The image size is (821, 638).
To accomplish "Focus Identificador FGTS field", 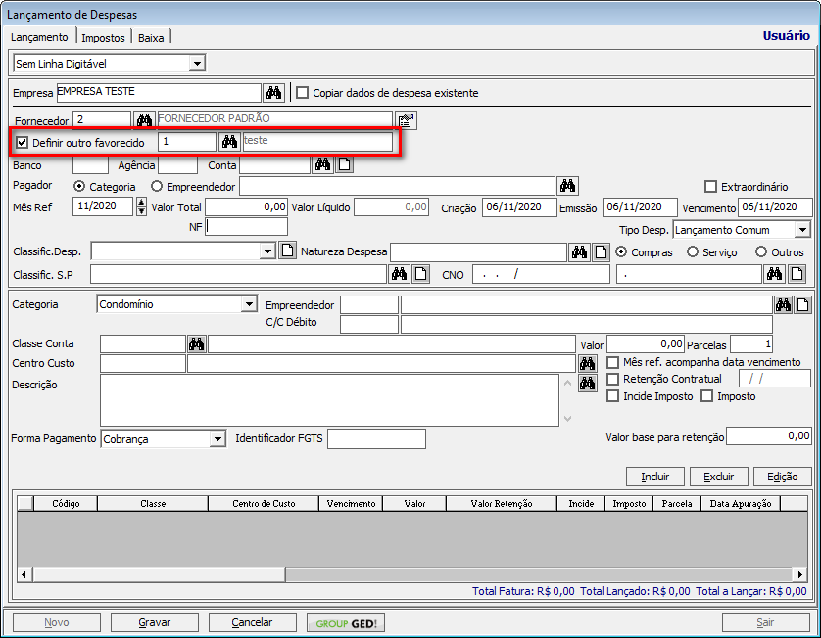I will pyautogui.click(x=376, y=438).
